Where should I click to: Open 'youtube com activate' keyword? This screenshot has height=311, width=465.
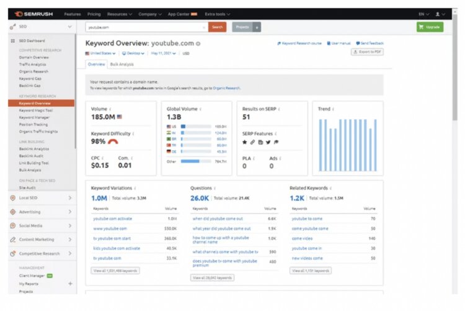point(112,219)
